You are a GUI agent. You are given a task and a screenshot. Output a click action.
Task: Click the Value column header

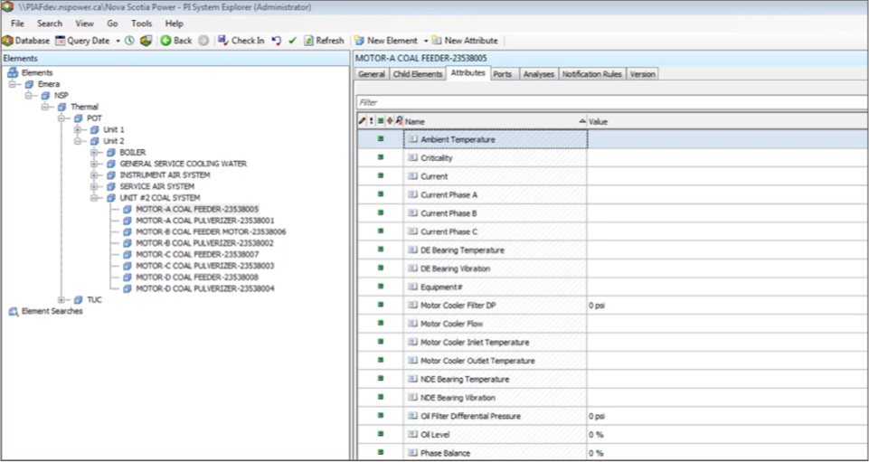728,121
